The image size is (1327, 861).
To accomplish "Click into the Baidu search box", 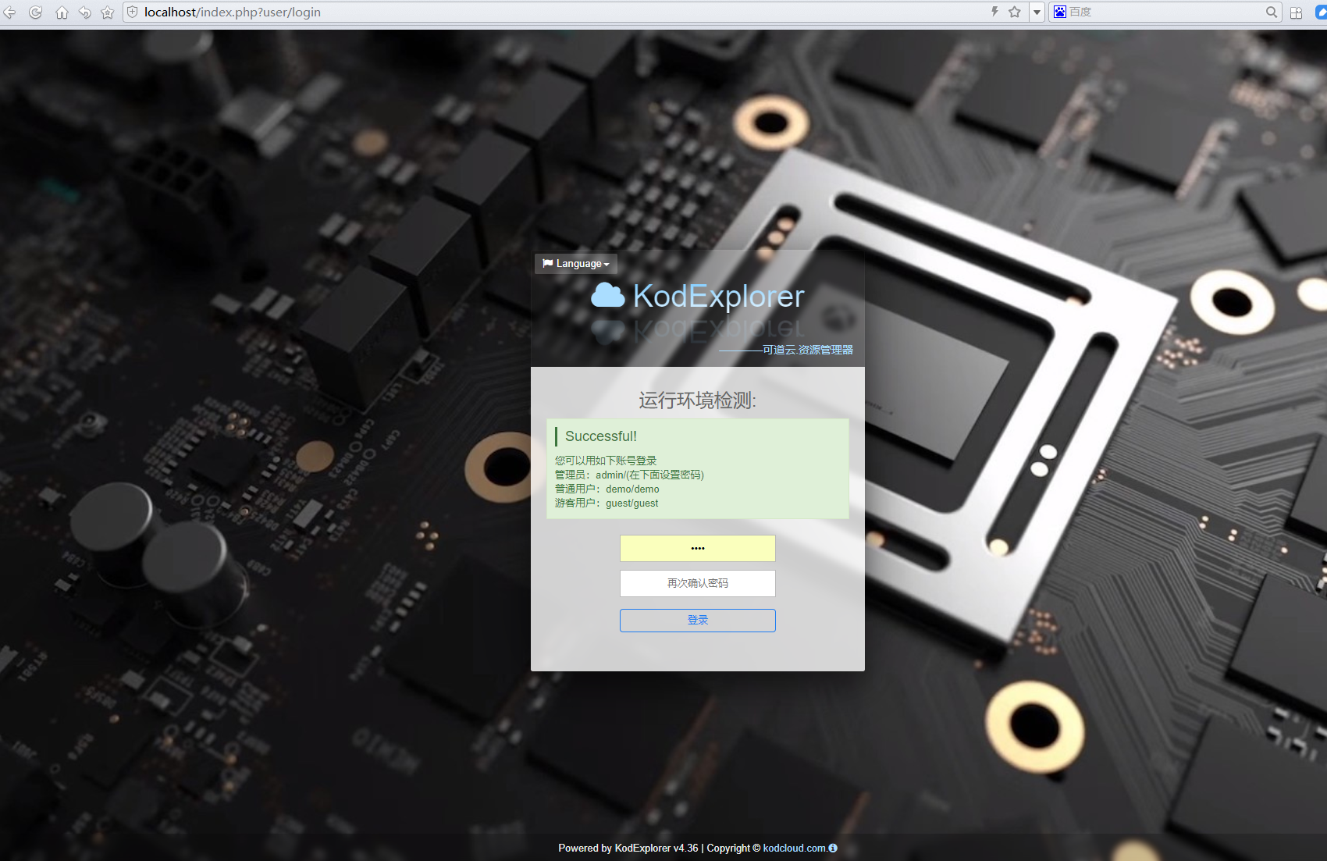I will coord(1163,12).
